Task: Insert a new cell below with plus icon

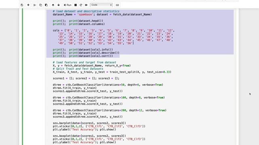Action: 28,5
